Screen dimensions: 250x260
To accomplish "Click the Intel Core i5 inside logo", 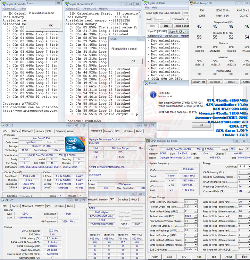I will pos(75,144).
